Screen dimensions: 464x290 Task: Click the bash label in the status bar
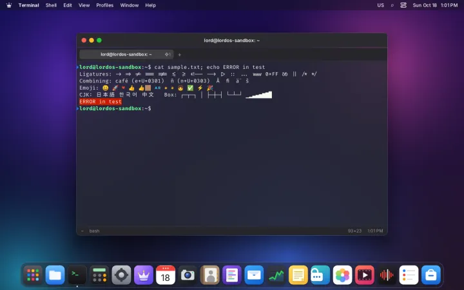94,231
